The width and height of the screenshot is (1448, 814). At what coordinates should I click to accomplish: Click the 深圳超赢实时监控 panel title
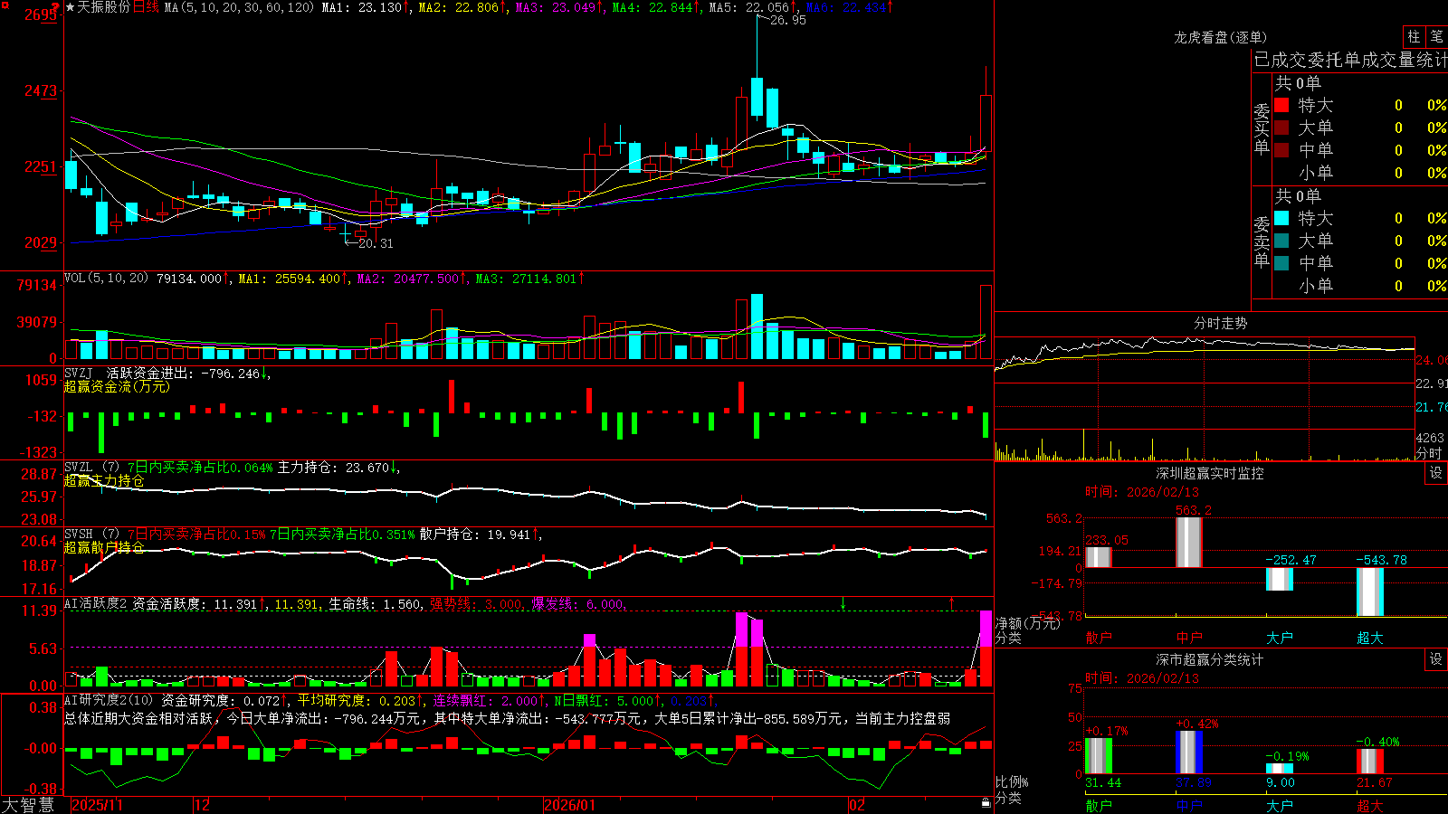click(x=1210, y=473)
